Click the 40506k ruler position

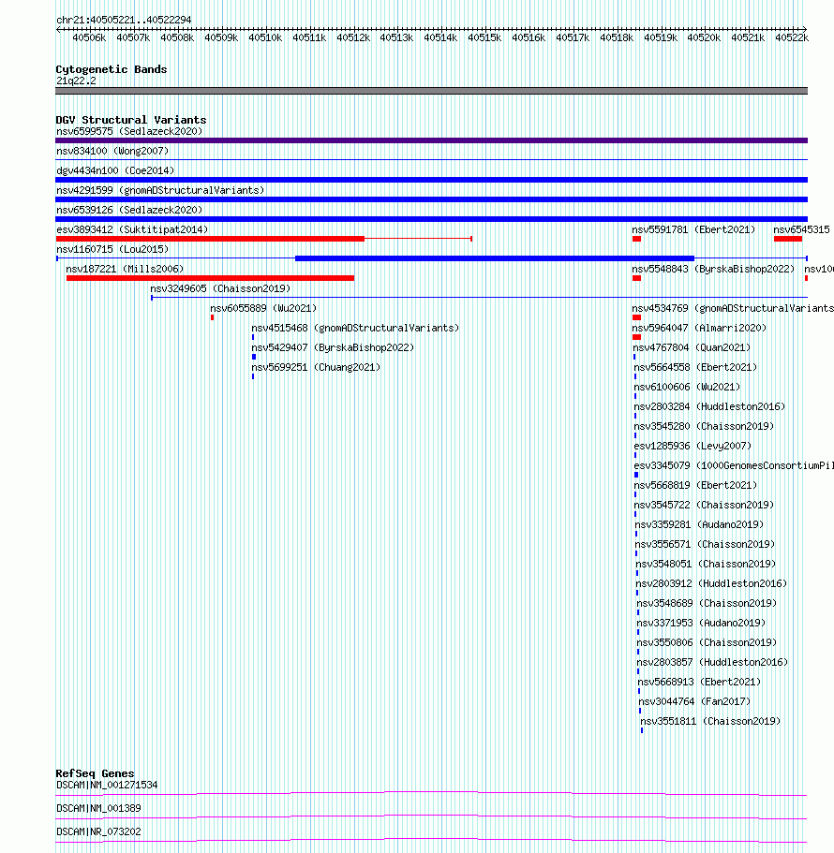pyautogui.click(x=89, y=37)
